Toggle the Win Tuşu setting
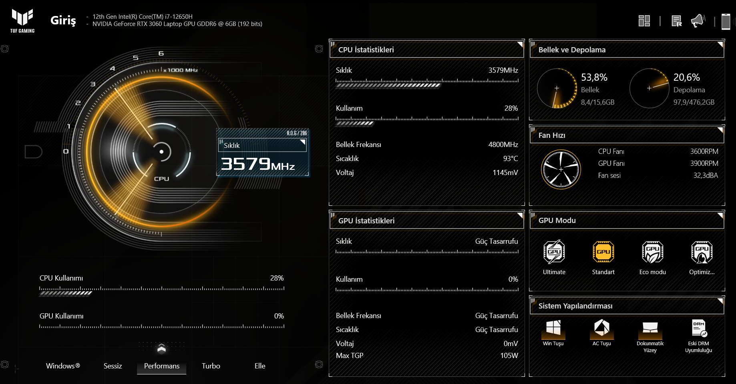This screenshot has width=736, height=384. (x=553, y=329)
